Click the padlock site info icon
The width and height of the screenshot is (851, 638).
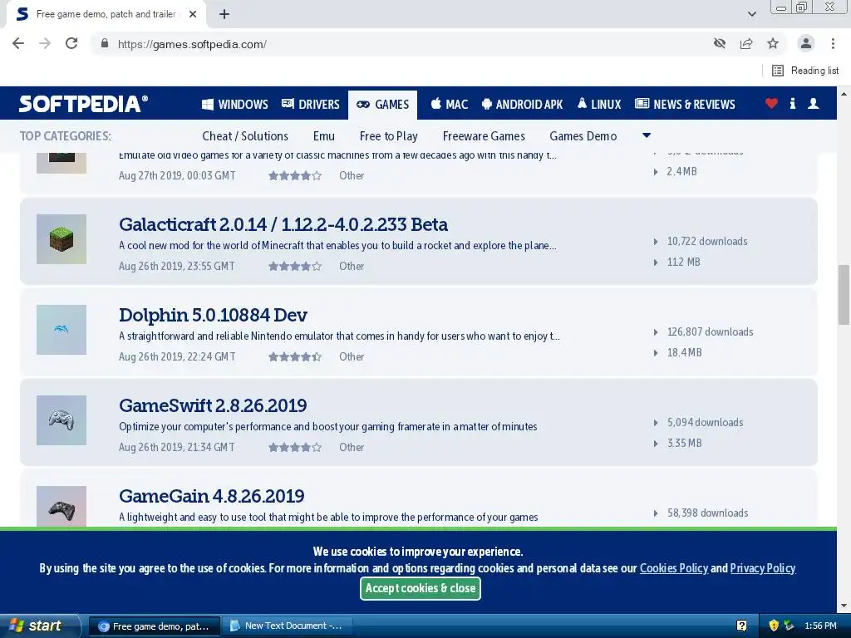(x=105, y=43)
